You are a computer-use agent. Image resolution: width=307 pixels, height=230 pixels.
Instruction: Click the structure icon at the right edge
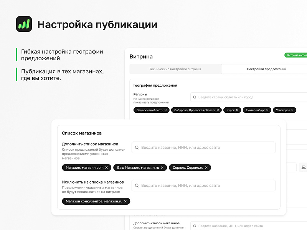click(x=303, y=168)
